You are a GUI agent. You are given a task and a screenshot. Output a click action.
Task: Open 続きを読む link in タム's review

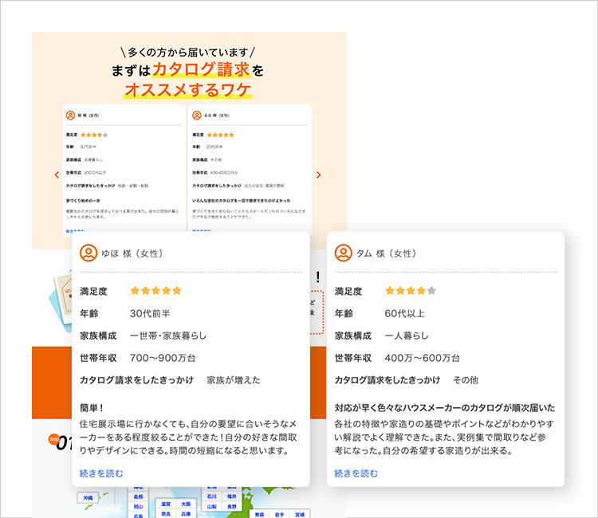pos(356,473)
